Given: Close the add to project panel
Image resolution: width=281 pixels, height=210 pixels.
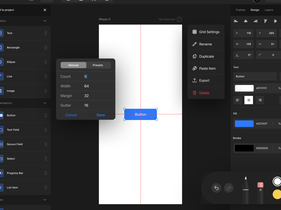Looking at the screenshot, I should (x=45, y=10).
